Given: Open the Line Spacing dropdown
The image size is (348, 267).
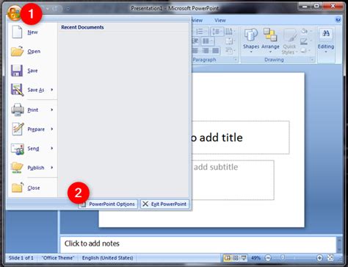Looking at the screenshot, I should click(217, 32).
